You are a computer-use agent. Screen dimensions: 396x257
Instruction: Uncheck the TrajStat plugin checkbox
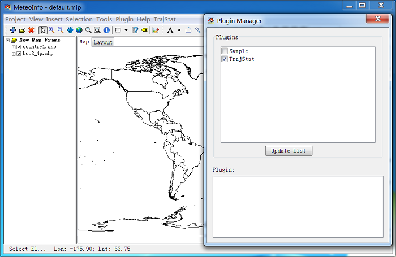pyautogui.click(x=225, y=59)
